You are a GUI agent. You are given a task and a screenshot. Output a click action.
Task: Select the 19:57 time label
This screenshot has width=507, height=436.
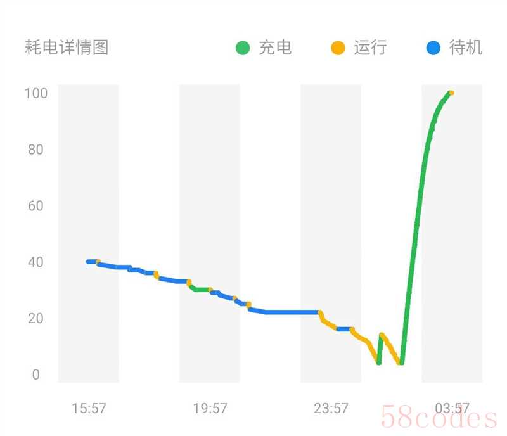[x=210, y=409]
